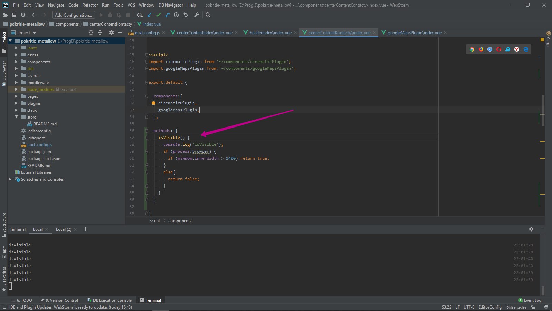Open the Refactor menu

click(x=90, y=5)
